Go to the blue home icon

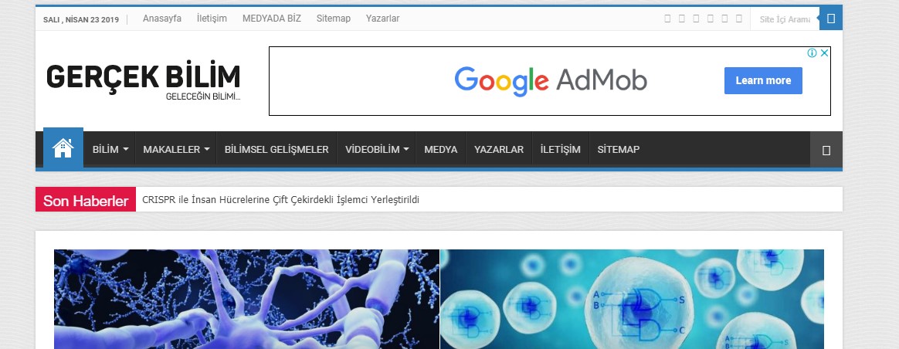(x=63, y=147)
